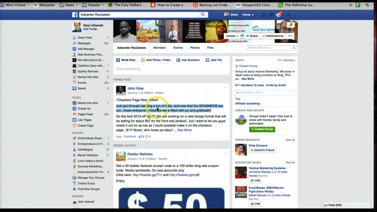
Task: Open the News bookmarks folder
Action: click(x=69, y=5)
